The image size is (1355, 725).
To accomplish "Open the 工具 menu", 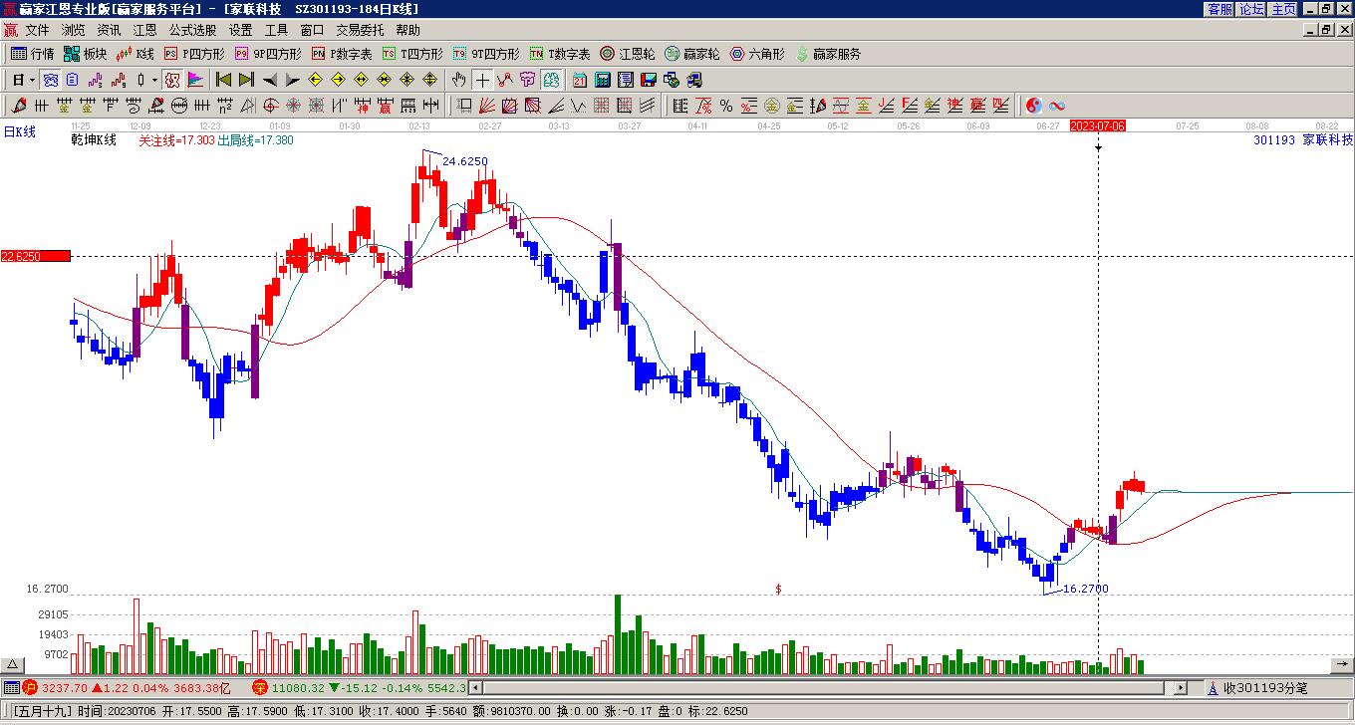I will [x=276, y=31].
